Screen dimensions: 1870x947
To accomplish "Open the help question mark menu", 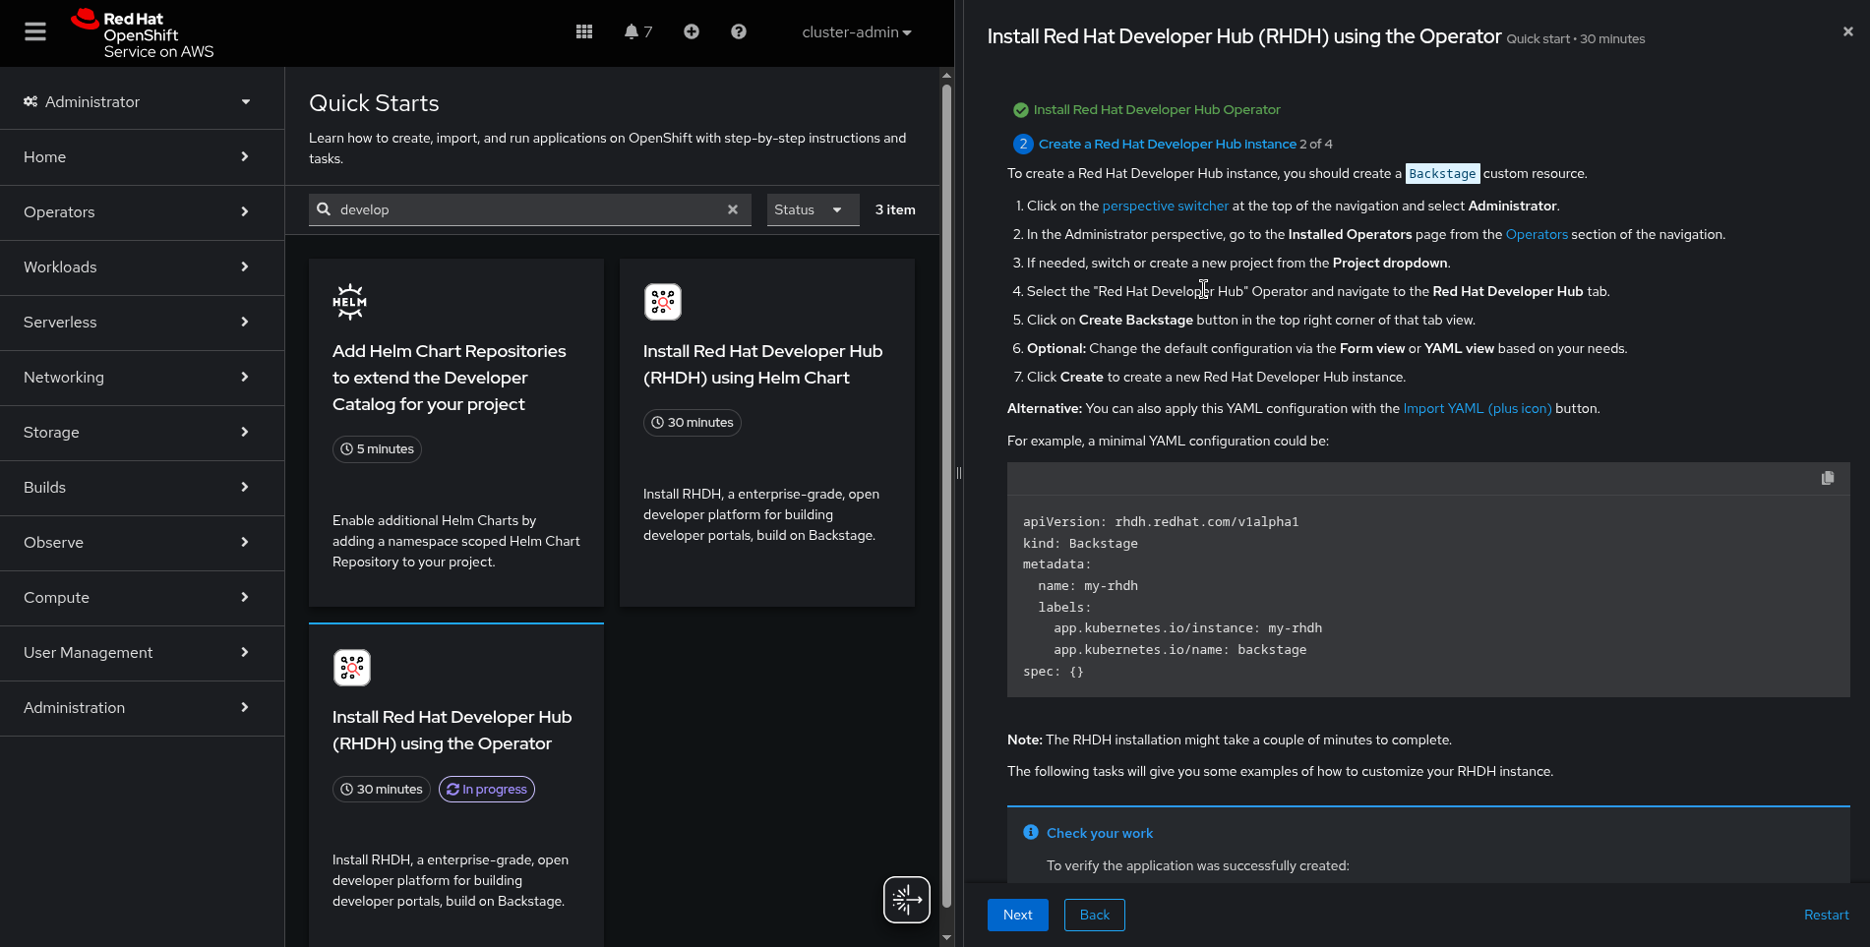I will tap(739, 32).
